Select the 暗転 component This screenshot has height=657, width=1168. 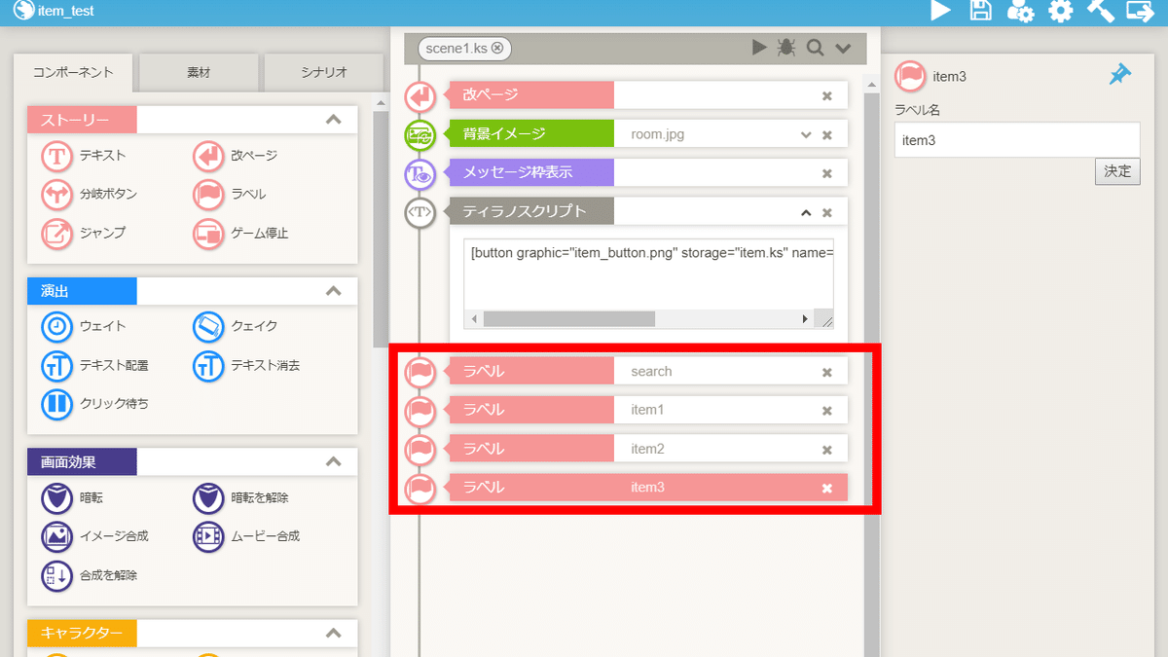pos(72,498)
